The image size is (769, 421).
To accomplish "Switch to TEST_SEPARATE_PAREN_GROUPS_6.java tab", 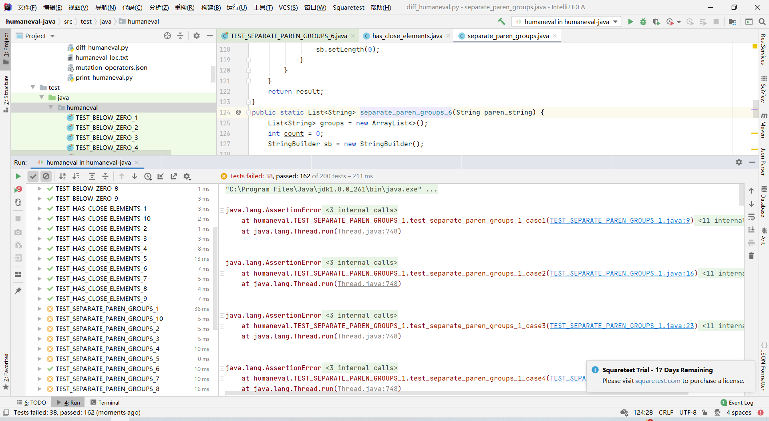I will click(x=288, y=36).
